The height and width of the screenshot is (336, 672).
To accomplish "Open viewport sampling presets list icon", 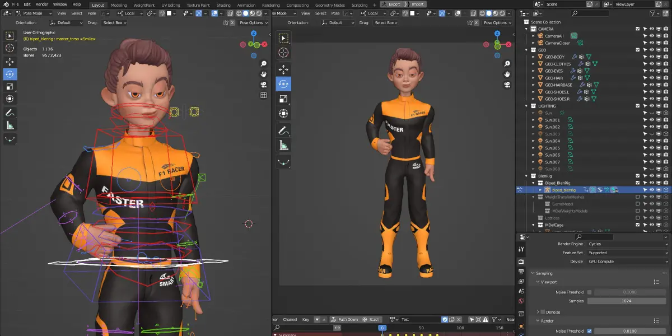I will coord(657,282).
